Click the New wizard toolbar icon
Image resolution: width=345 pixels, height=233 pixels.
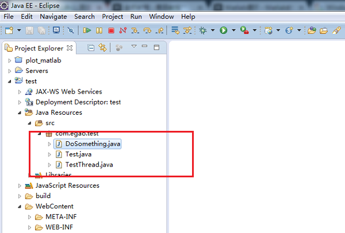pos(9,30)
